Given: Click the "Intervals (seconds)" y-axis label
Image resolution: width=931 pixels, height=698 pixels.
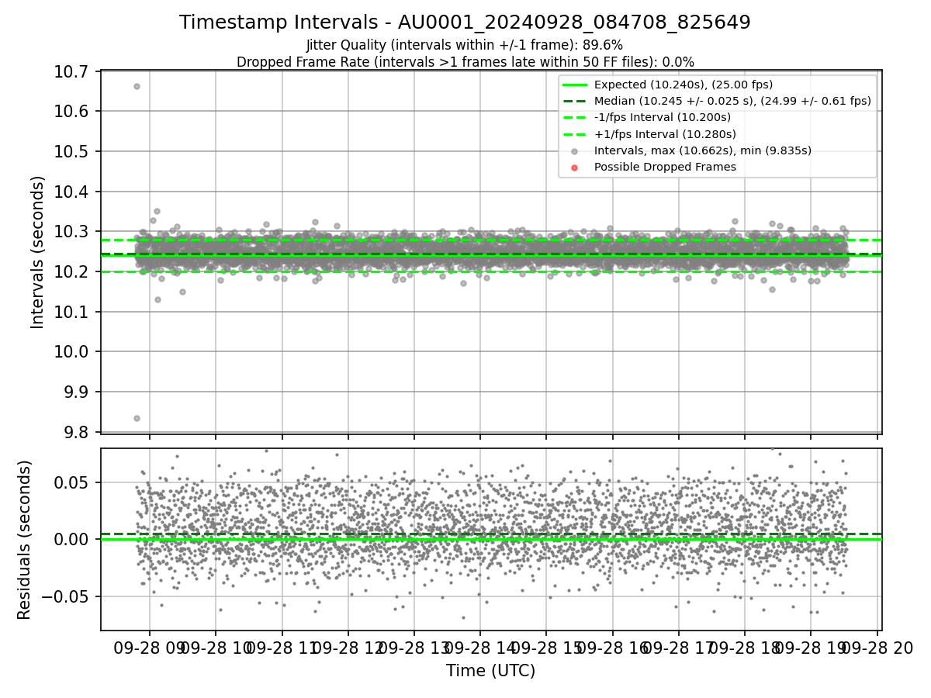Looking at the screenshot, I should [x=38, y=252].
